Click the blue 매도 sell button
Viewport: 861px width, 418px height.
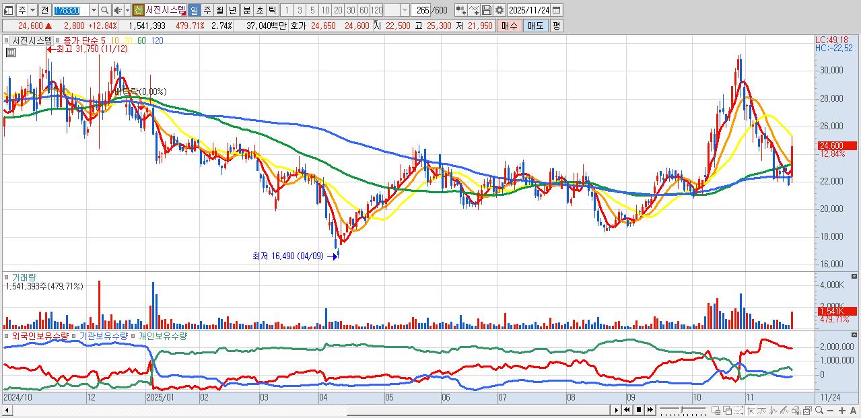(535, 26)
